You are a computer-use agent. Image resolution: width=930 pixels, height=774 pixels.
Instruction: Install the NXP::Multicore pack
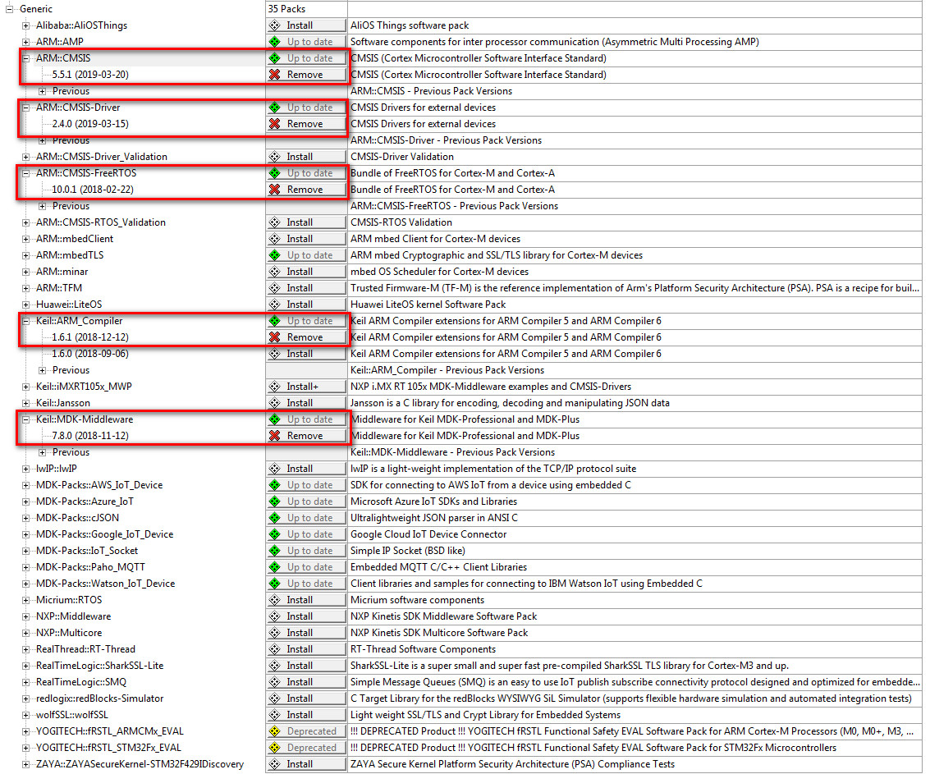306,633
